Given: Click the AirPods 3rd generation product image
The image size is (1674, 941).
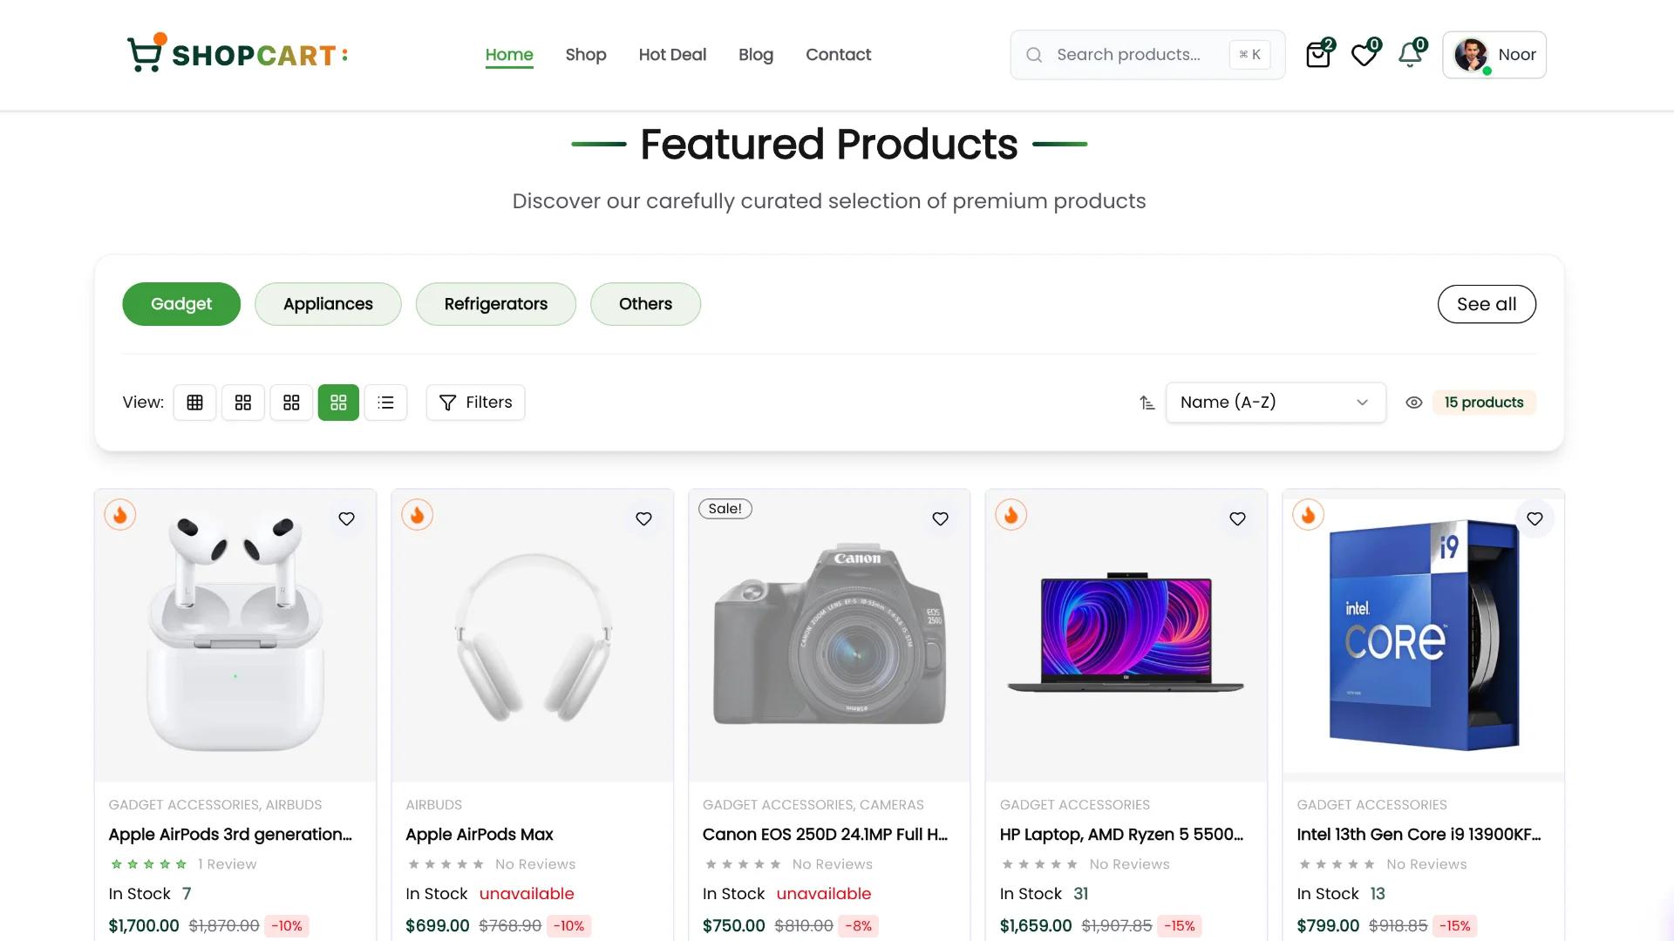Looking at the screenshot, I should coord(235,634).
